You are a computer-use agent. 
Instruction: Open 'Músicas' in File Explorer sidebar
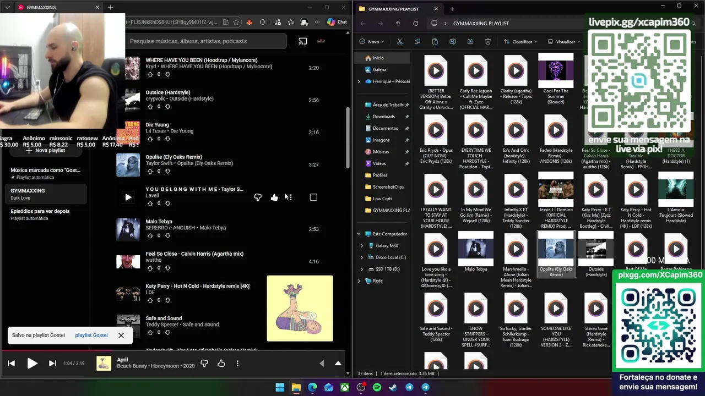tap(381, 151)
